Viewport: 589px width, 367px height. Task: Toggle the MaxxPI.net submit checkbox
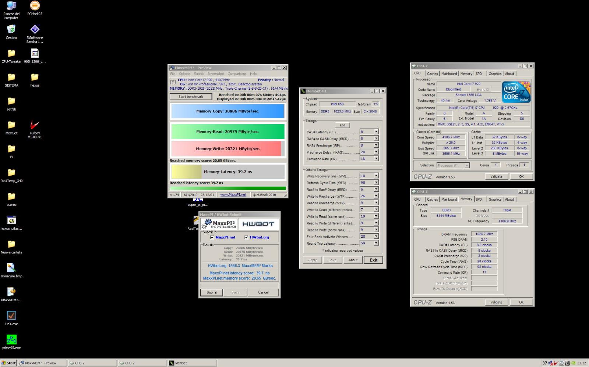point(212,237)
